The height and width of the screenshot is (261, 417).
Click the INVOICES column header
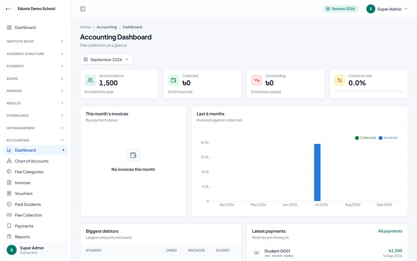pos(196,250)
